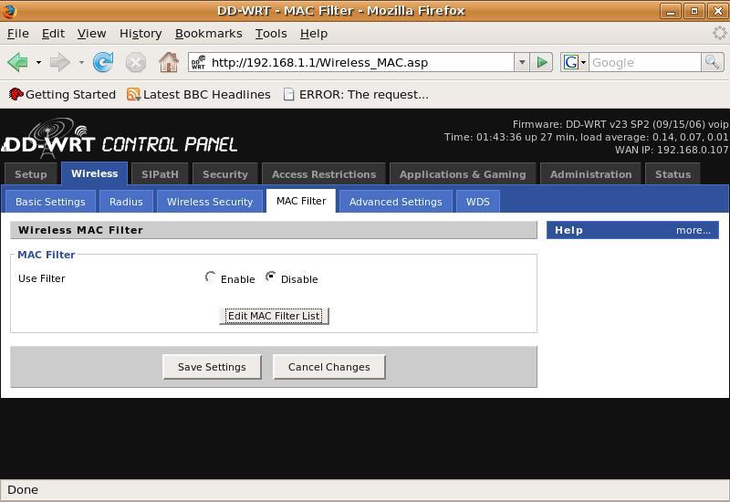The width and height of the screenshot is (730, 502).
Task: Go to Basic Settings subtab
Action: pos(50,201)
